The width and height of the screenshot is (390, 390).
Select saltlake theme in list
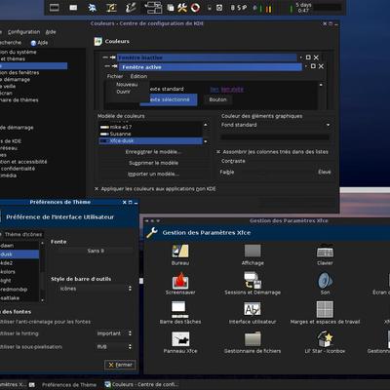[x=19, y=298]
